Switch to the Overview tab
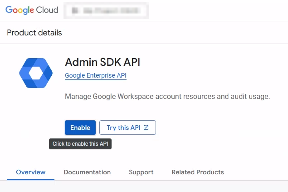 [31, 172]
